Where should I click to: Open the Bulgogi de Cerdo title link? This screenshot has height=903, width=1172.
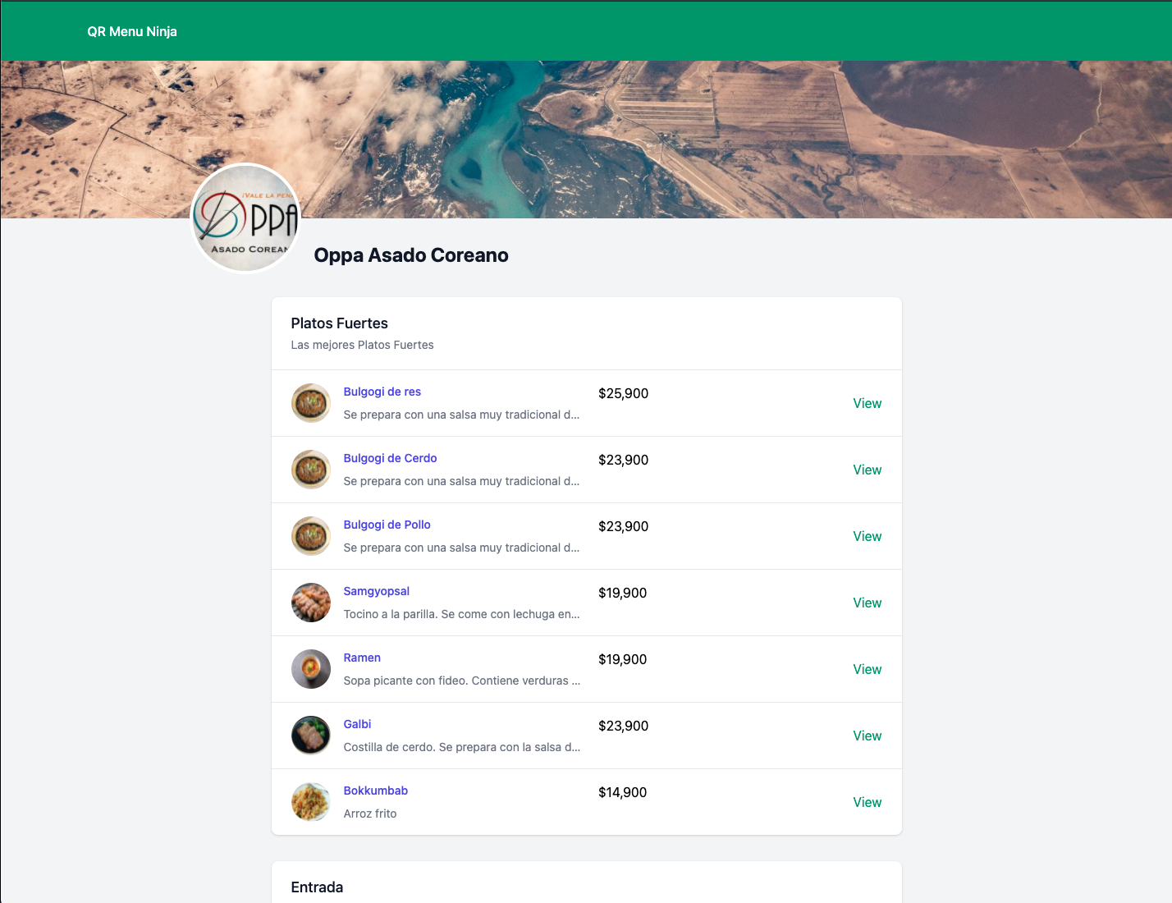point(390,458)
